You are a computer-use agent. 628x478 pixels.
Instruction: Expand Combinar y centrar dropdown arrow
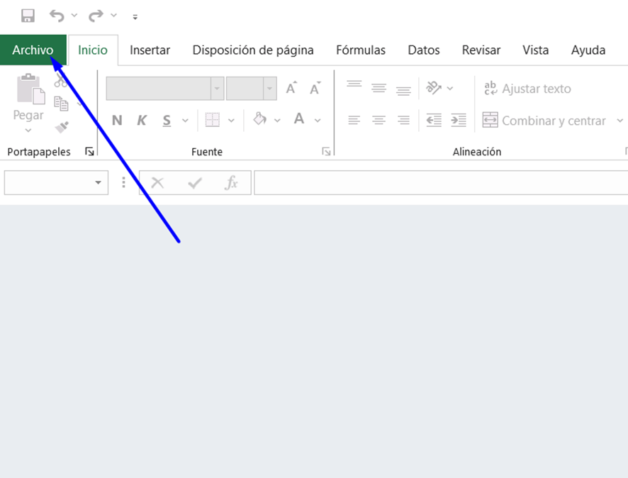[x=620, y=120]
